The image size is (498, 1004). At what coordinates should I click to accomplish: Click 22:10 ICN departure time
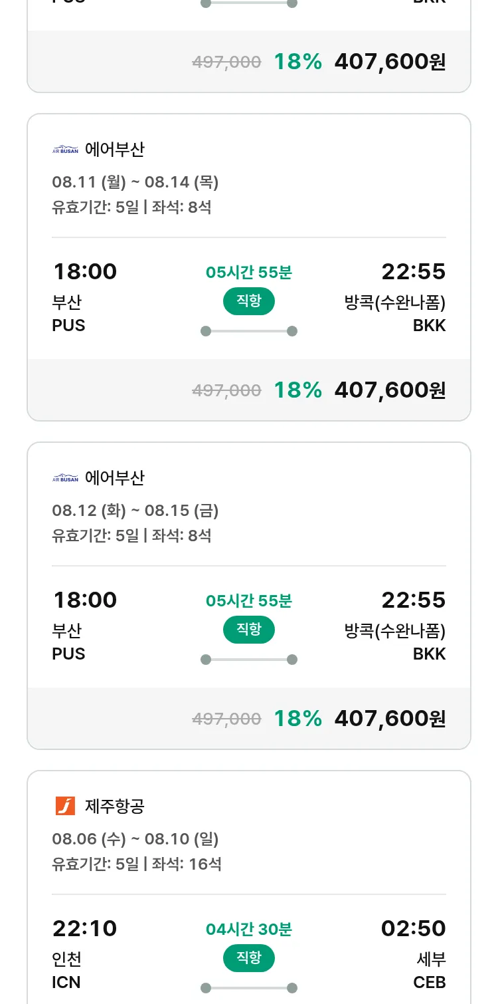(84, 928)
